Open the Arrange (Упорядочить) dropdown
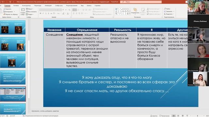The height and width of the screenshot is (117, 209). point(135,13)
